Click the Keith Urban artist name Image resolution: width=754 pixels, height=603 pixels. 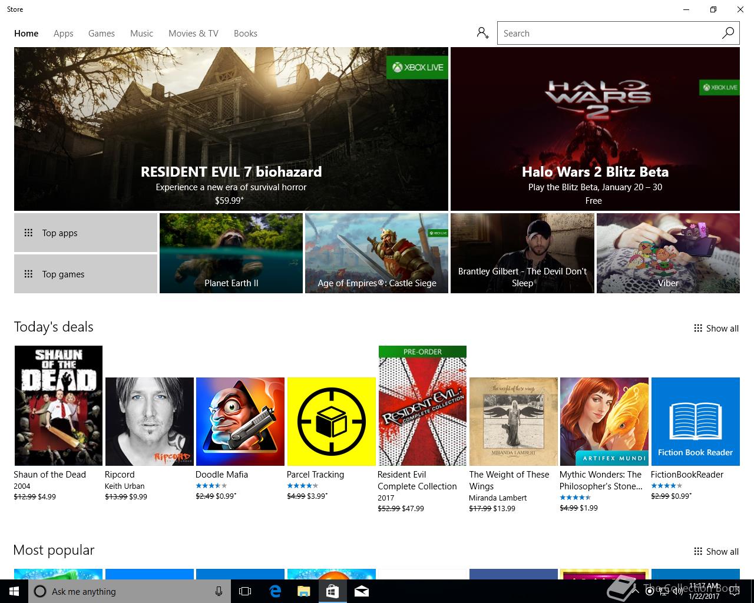124,486
